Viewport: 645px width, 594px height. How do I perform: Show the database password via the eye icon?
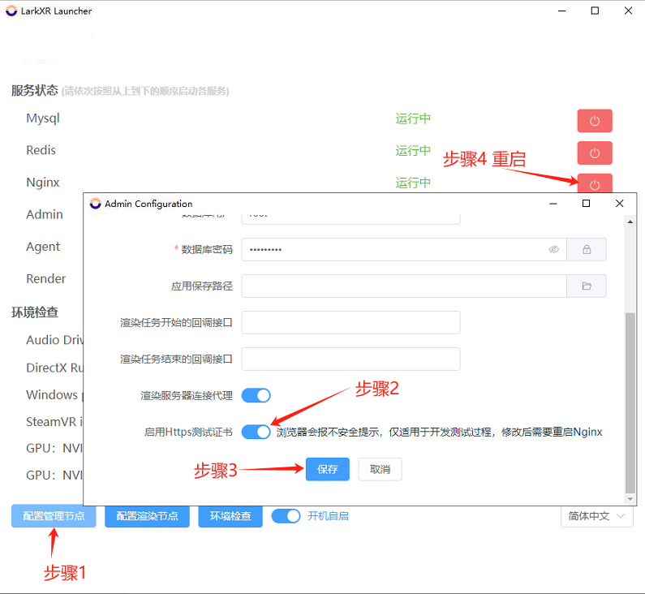click(553, 249)
